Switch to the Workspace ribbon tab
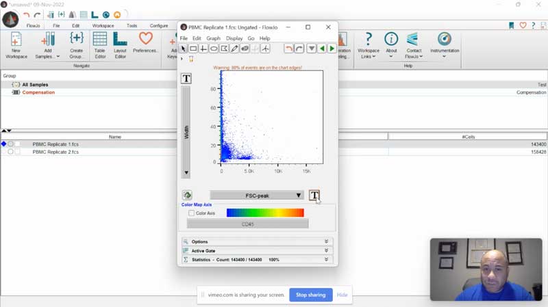The image size is (548, 307). (x=103, y=25)
